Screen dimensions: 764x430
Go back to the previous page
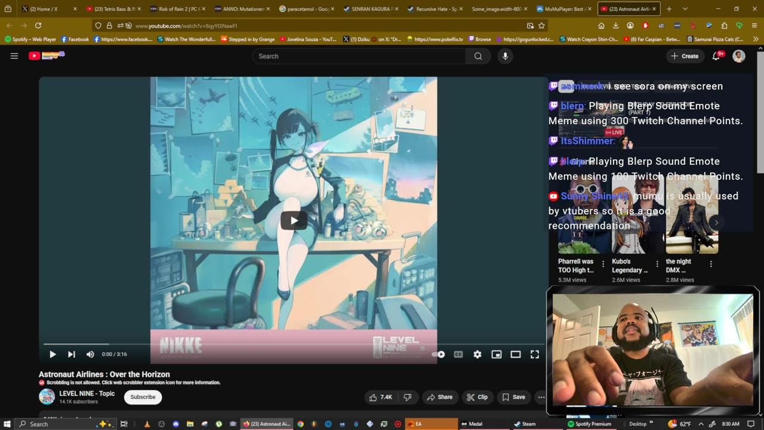(10, 26)
